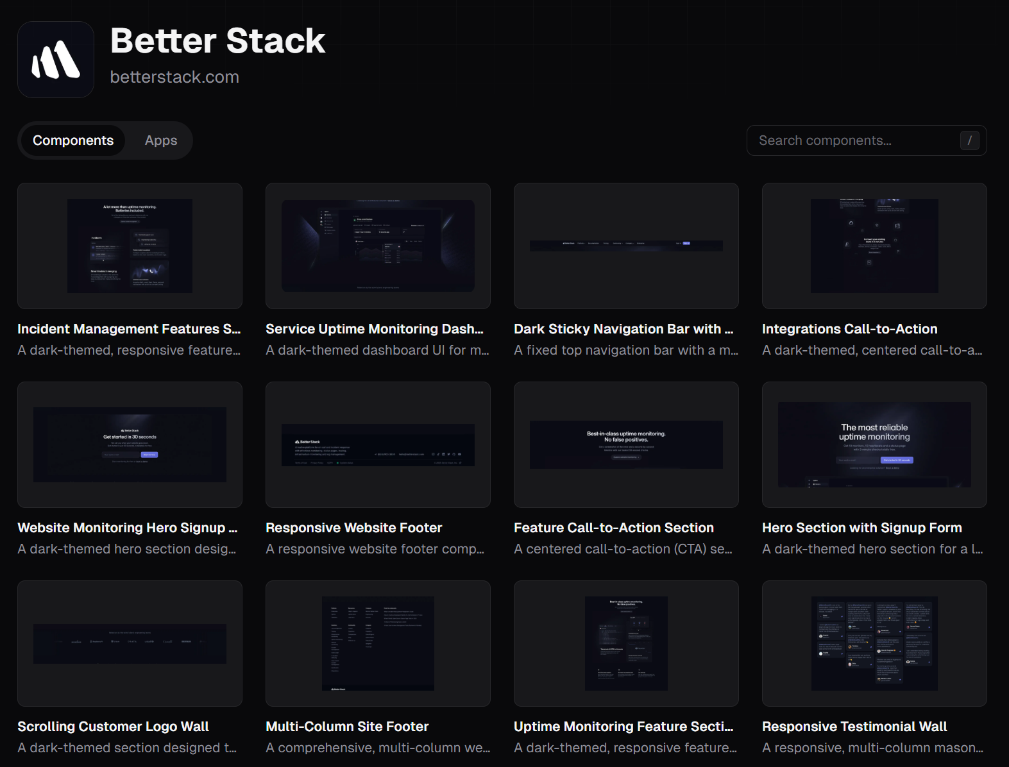The width and height of the screenshot is (1009, 767).
Task: Open Hero Section with Signup Form thumbnail
Action: pyautogui.click(x=874, y=445)
